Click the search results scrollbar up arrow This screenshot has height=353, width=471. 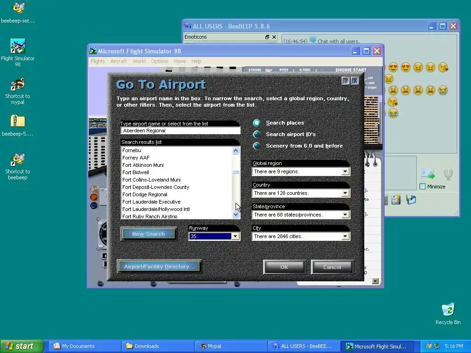coord(236,150)
